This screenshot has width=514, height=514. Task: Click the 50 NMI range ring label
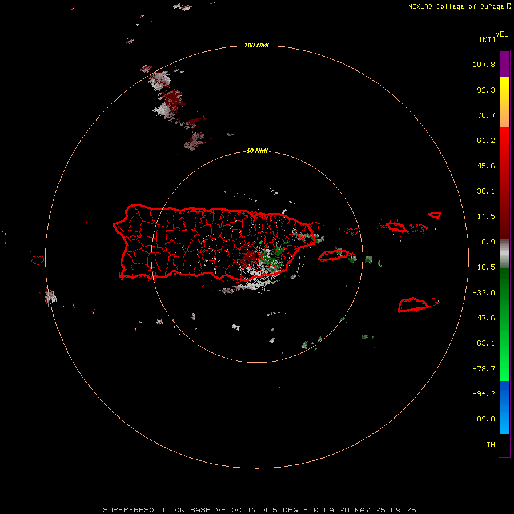257,151
